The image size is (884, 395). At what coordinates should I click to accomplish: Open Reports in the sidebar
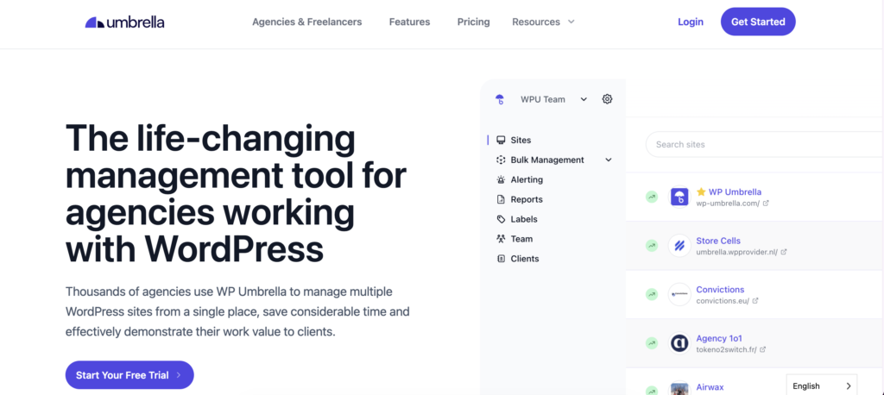point(527,199)
